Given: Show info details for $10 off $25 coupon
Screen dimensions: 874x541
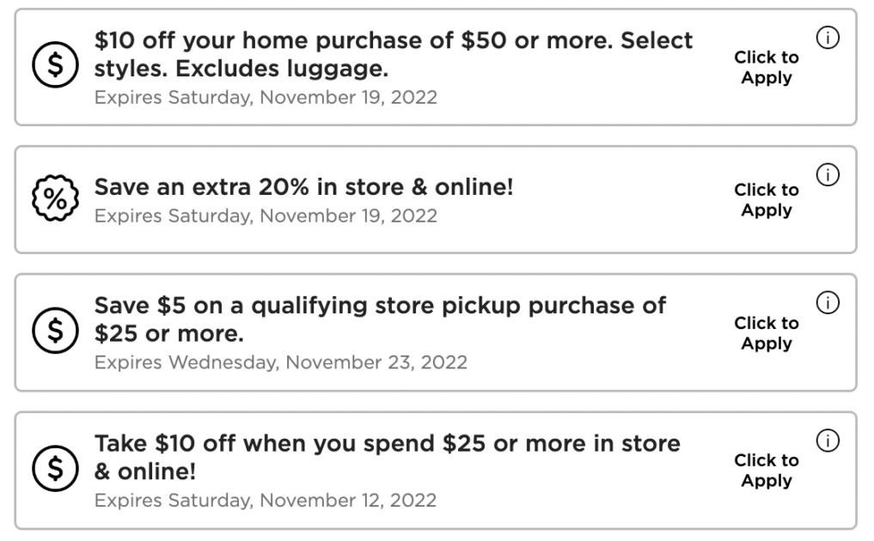Looking at the screenshot, I should [828, 441].
